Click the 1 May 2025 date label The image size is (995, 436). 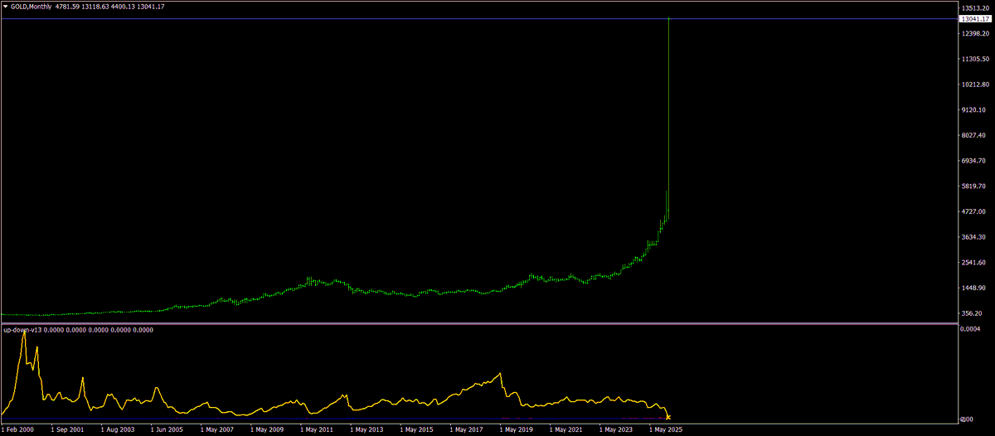(x=665, y=430)
